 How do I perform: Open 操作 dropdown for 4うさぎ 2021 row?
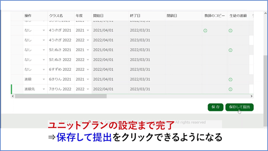[44, 30]
